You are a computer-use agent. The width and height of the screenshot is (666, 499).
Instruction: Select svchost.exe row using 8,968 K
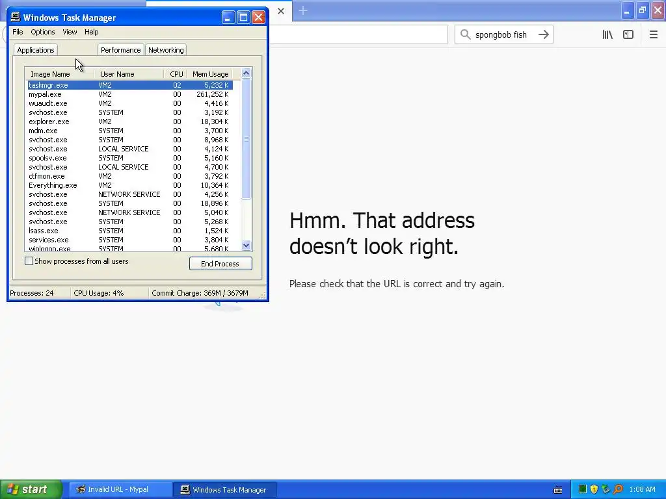[x=130, y=140]
